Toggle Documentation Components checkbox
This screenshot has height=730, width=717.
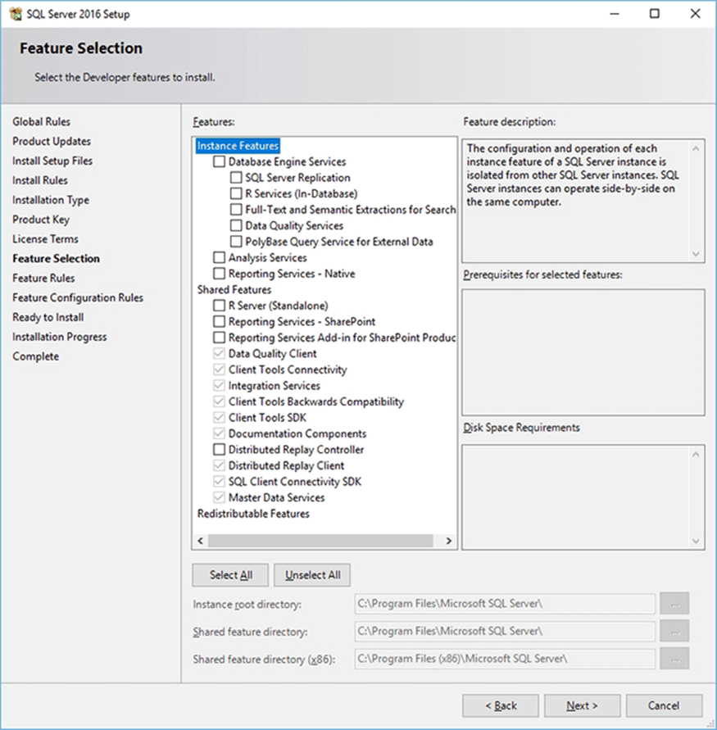[219, 433]
